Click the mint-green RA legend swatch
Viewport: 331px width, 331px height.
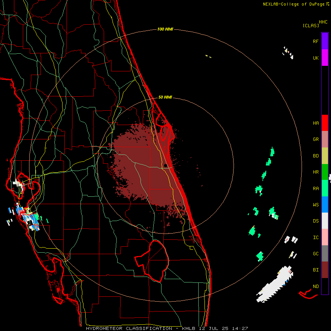tap(325, 188)
